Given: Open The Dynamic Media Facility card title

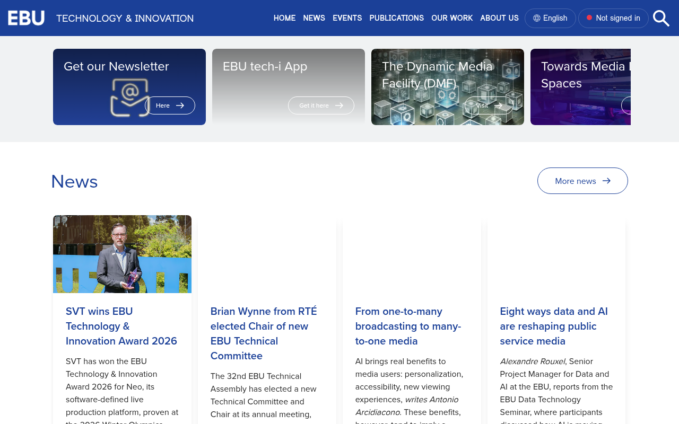Looking at the screenshot, I should pyautogui.click(x=438, y=75).
